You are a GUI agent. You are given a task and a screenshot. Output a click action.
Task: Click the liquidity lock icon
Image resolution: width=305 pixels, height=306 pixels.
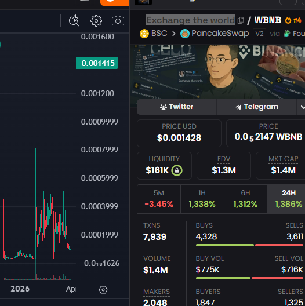[x=177, y=170]
